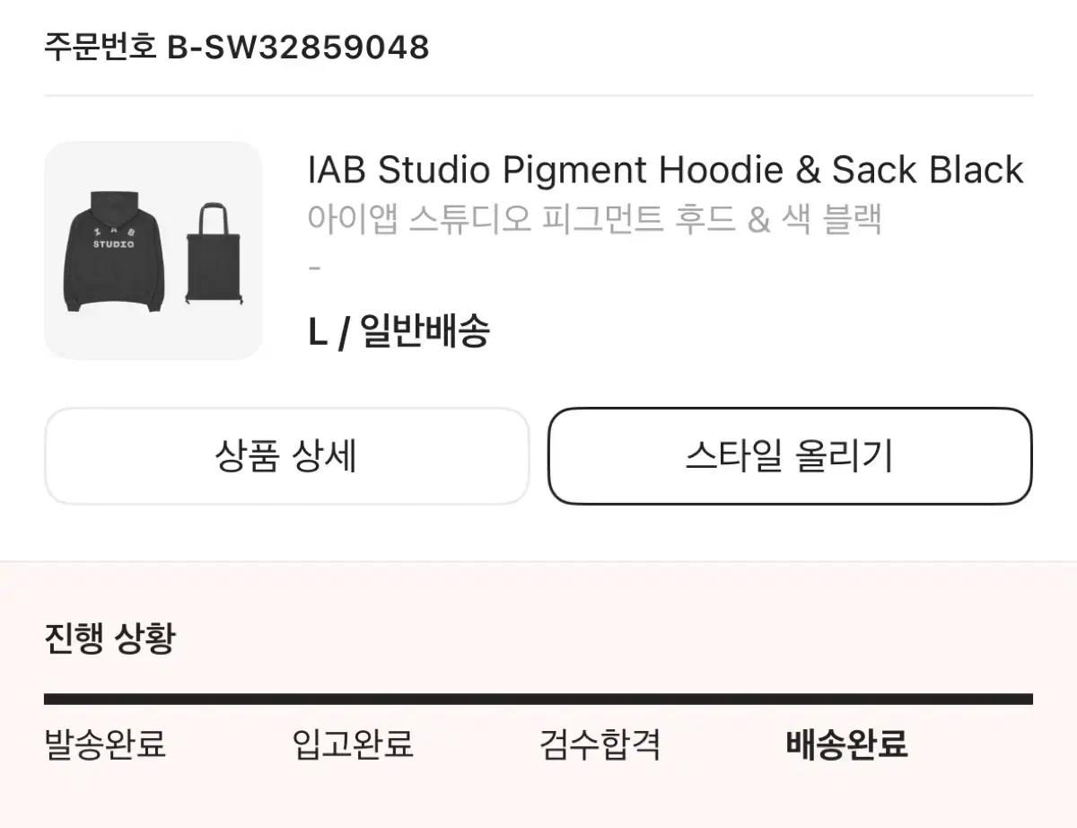The height and width of the screenshot is (828, 1077).
Task: Select the 입고완료 warehoused step
Action: (353, 744)
